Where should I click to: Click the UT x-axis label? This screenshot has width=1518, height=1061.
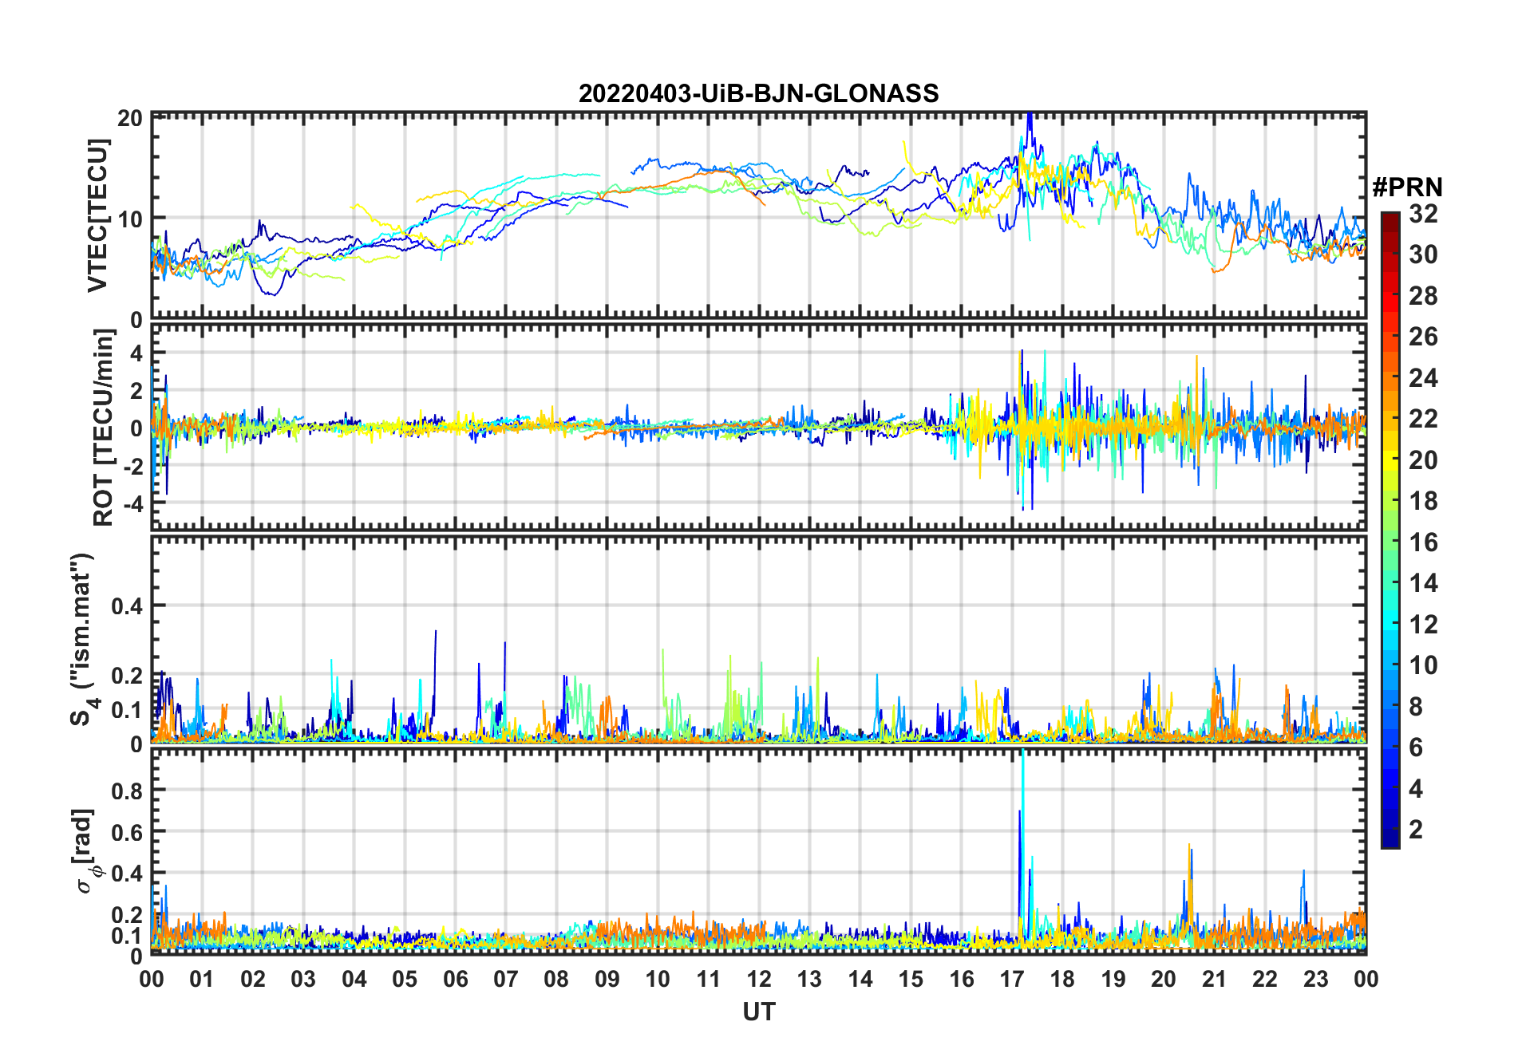coord(758,1012)
